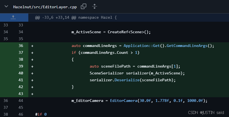The image size is (229, 117).
Task: Collapse the EditorLayer.cpp file diff
Action: 7,7
